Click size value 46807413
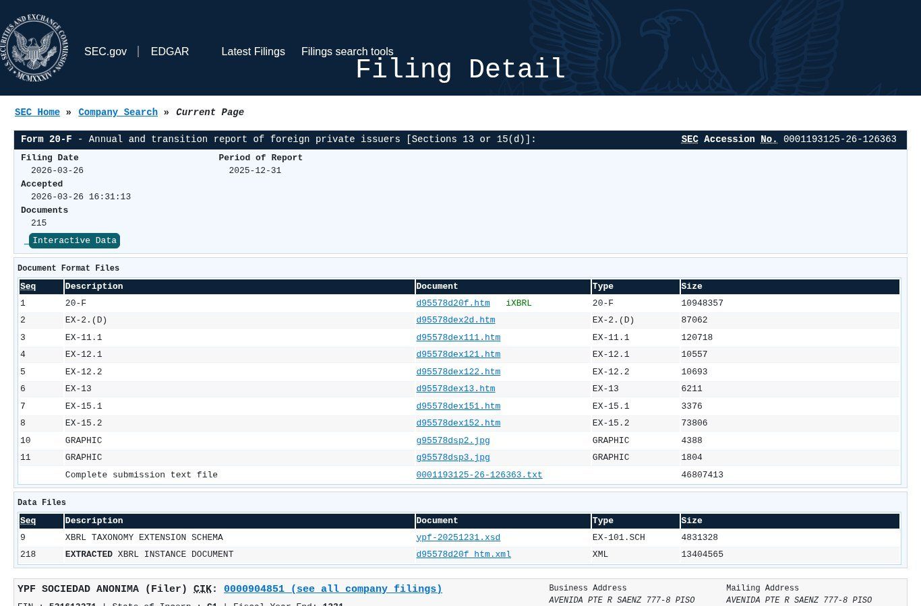 pos(702,475)
